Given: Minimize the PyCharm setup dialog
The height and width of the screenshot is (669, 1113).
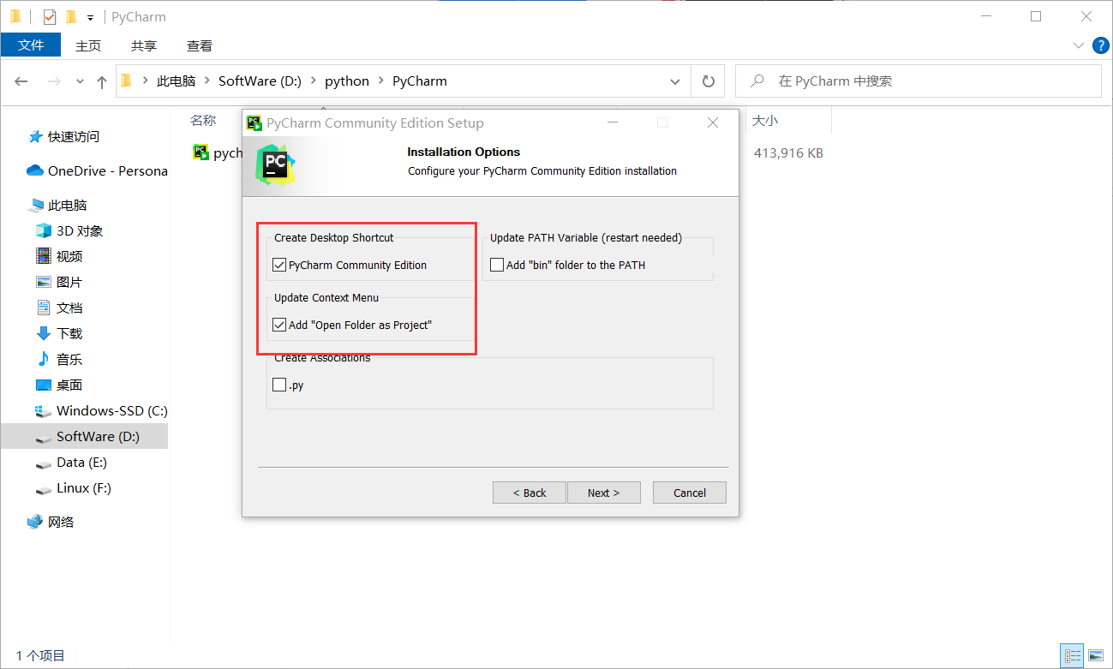Looking at the screenshot, I should [x=612, y=122].
